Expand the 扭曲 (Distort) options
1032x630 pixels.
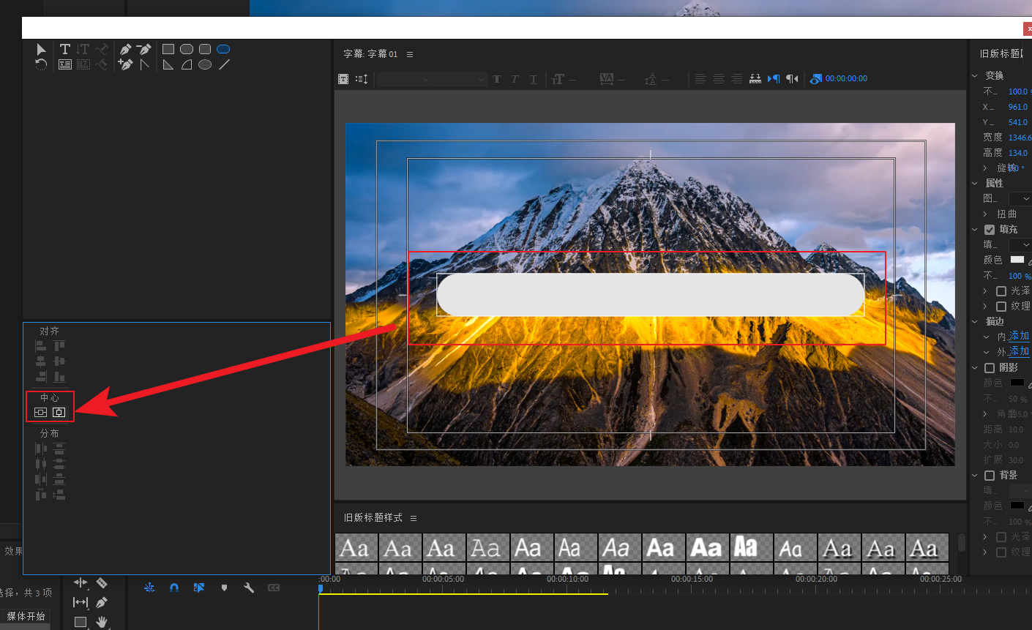(985, 214)
